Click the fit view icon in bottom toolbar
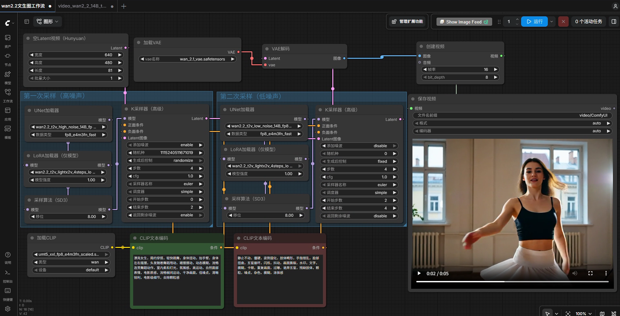The height and width of the screenshot is (316, 620). pos(568,314)
